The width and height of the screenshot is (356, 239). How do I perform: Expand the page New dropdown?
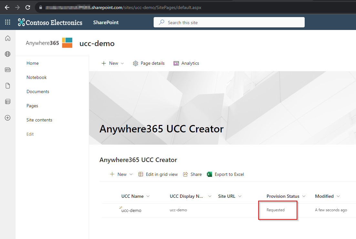click(x=113, y=63)
